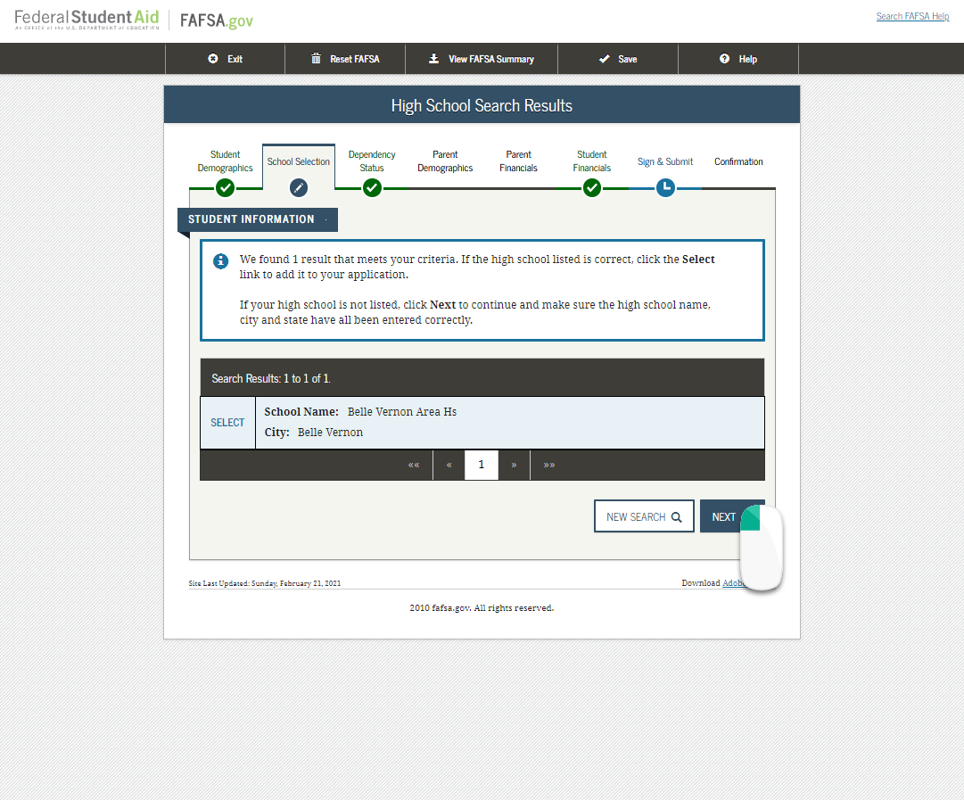Screen dimensions: 964x800
Task: Open the Parent Financials section
Action: tap(518, 161)
